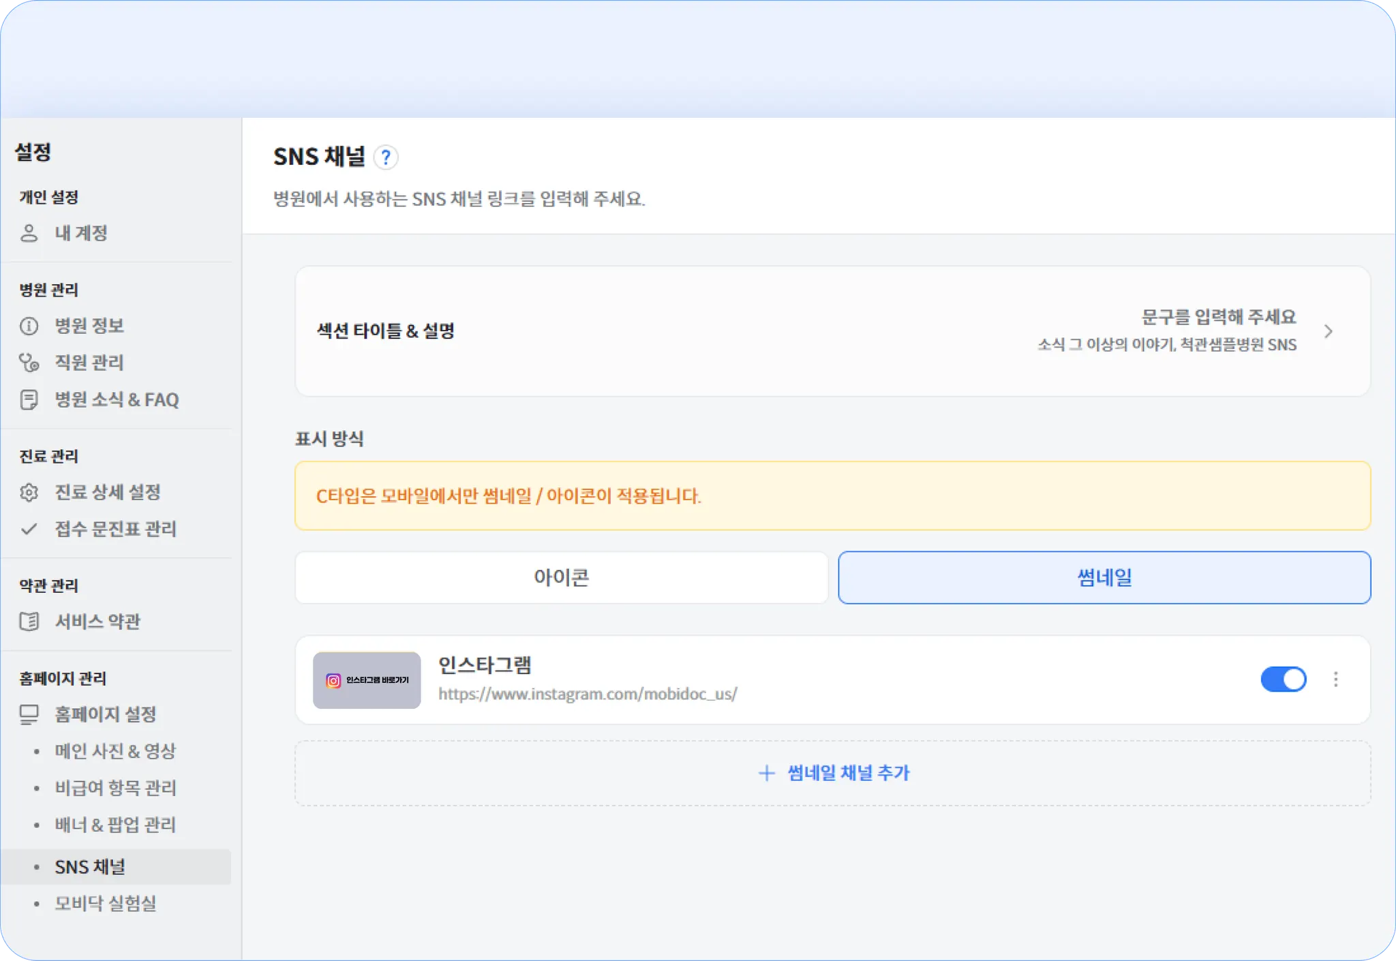Image resolution: width=1396 pixels, height=961 pixels.
Task: Click the document icon for 병원 소식 & FAQ
Action: (x=29, y=399)
